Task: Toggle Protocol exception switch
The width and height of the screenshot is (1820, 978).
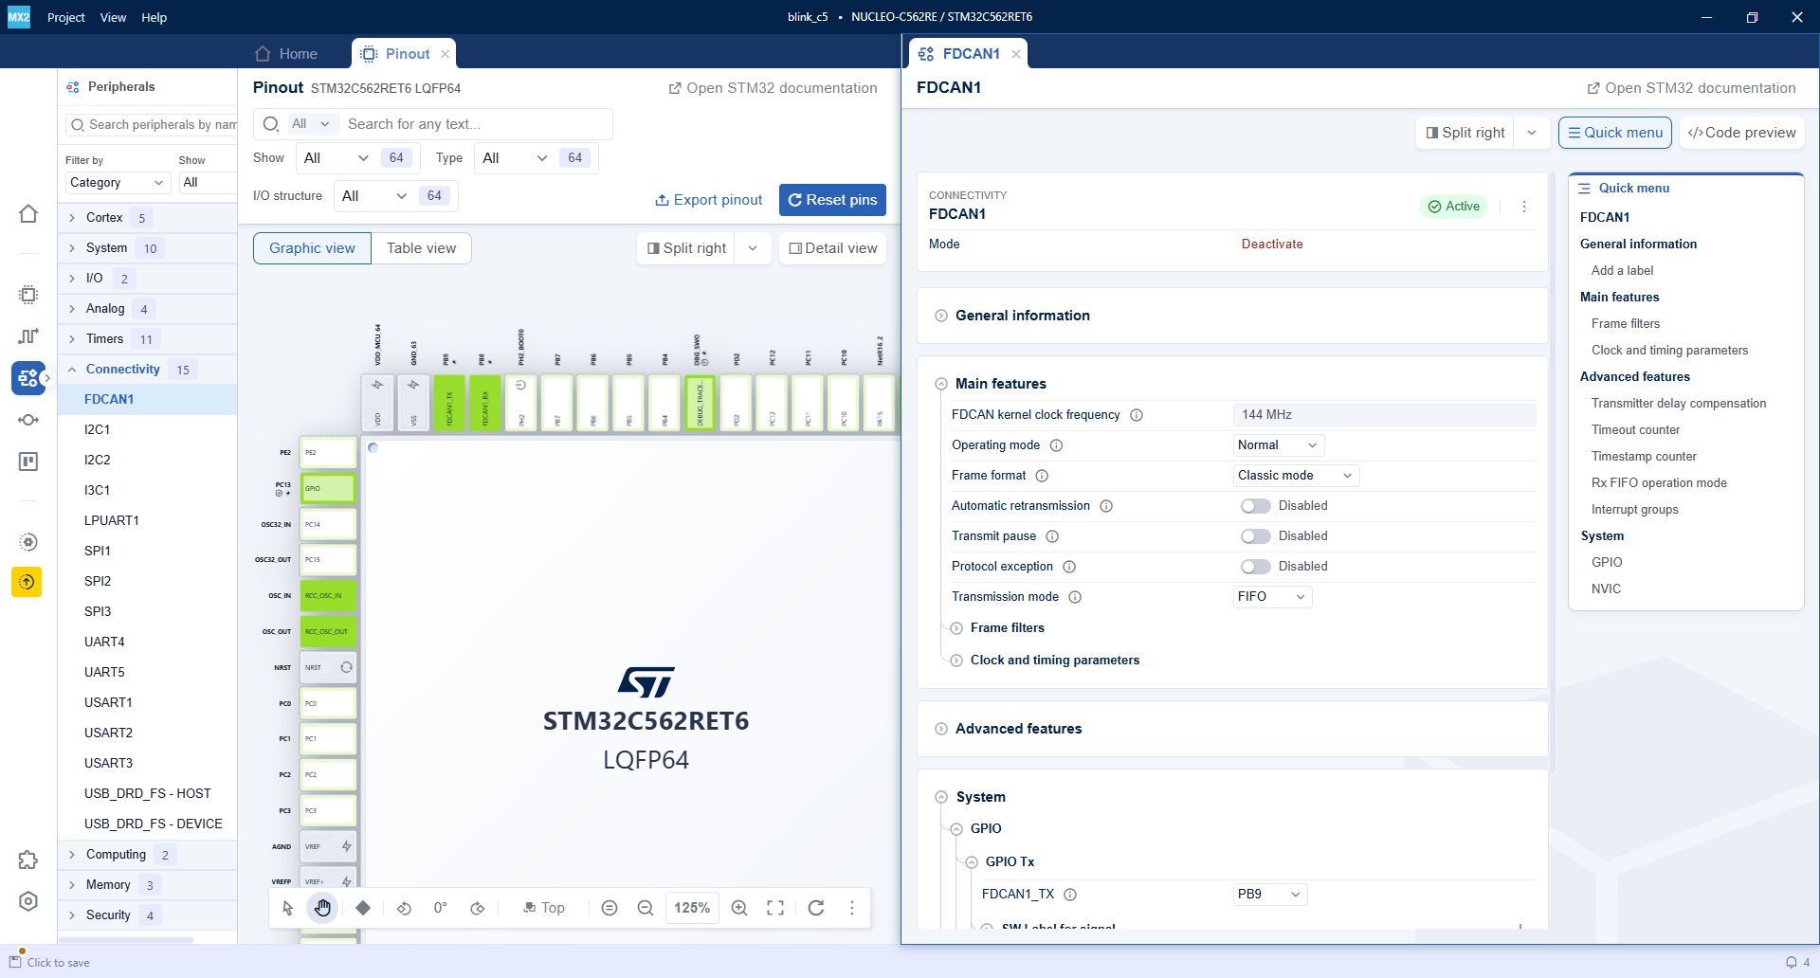Action: pos(1255,567)
